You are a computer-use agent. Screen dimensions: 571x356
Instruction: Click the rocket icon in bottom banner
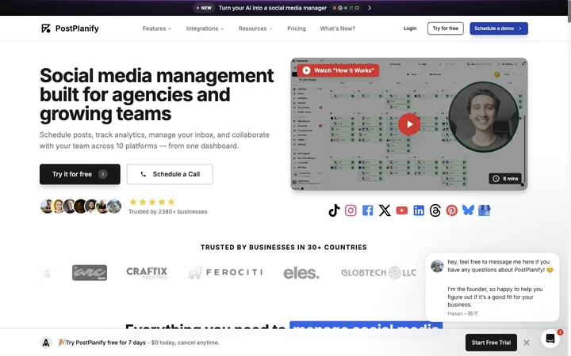click(46, 343)
